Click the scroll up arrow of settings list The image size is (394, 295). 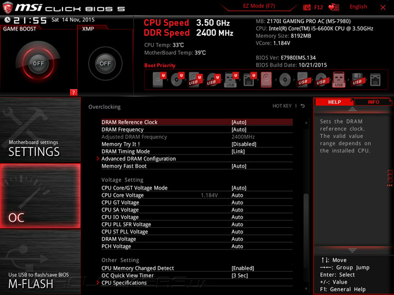[x=306, y=123]
